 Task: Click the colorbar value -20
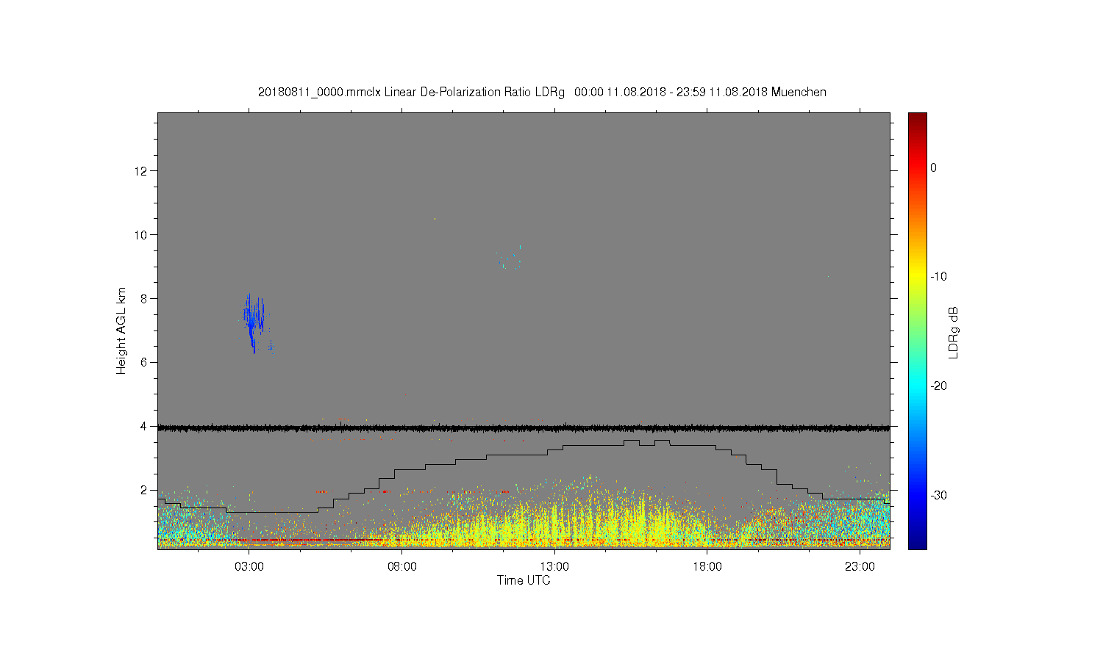[x=938, y=386]
